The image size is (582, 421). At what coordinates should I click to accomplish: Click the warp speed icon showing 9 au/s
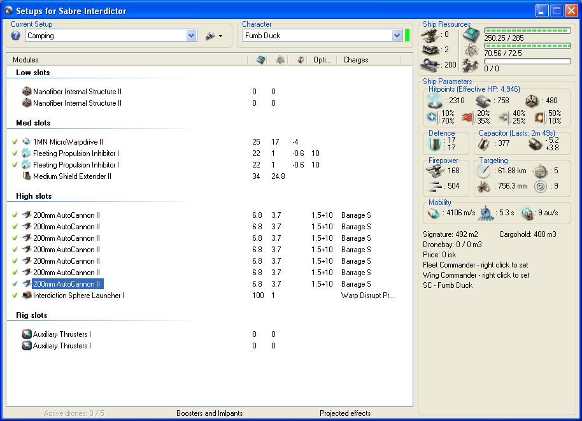point(527,213)
